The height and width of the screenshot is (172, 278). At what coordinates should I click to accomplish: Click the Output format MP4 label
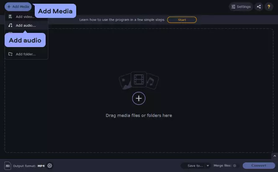click(x=29, y=166)
